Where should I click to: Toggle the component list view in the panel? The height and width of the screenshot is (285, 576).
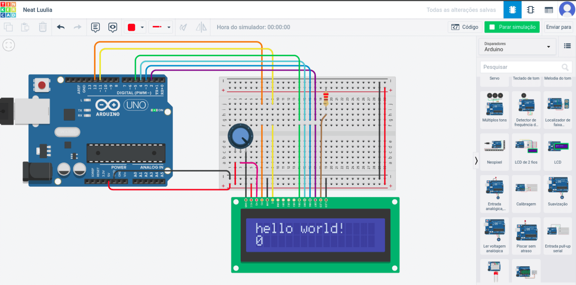point(568,46)
